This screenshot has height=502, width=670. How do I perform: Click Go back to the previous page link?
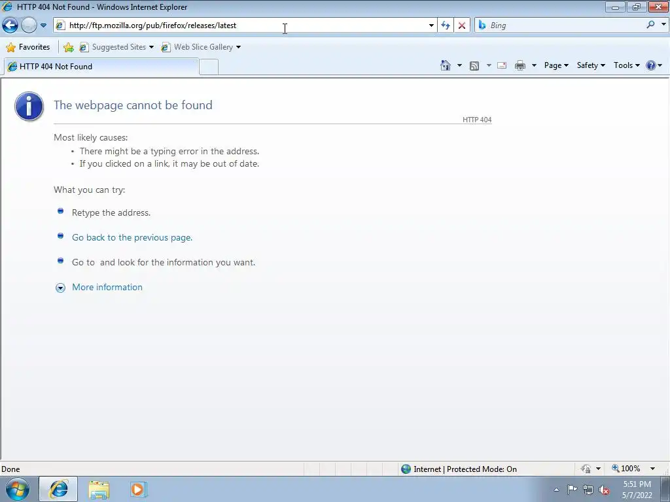point(132,237)
